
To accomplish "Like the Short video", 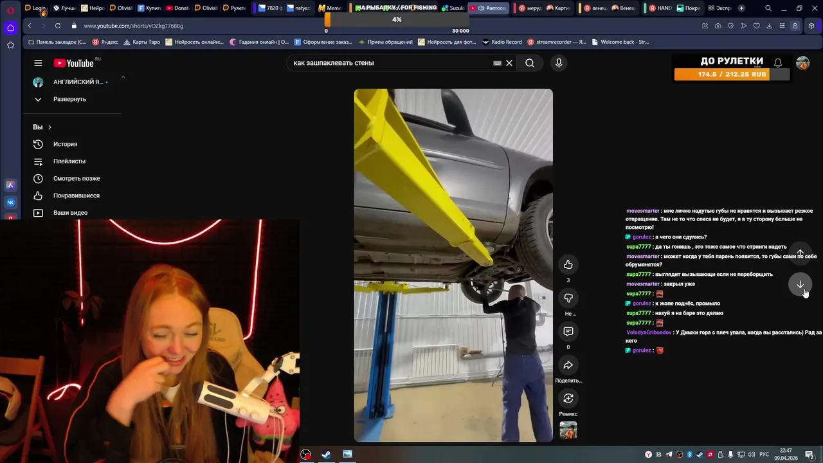I will [x=568, y=265].
